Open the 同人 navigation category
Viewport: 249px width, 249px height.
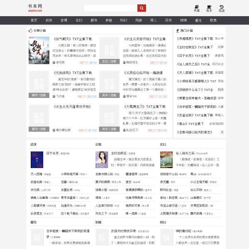tap(154, 20)
